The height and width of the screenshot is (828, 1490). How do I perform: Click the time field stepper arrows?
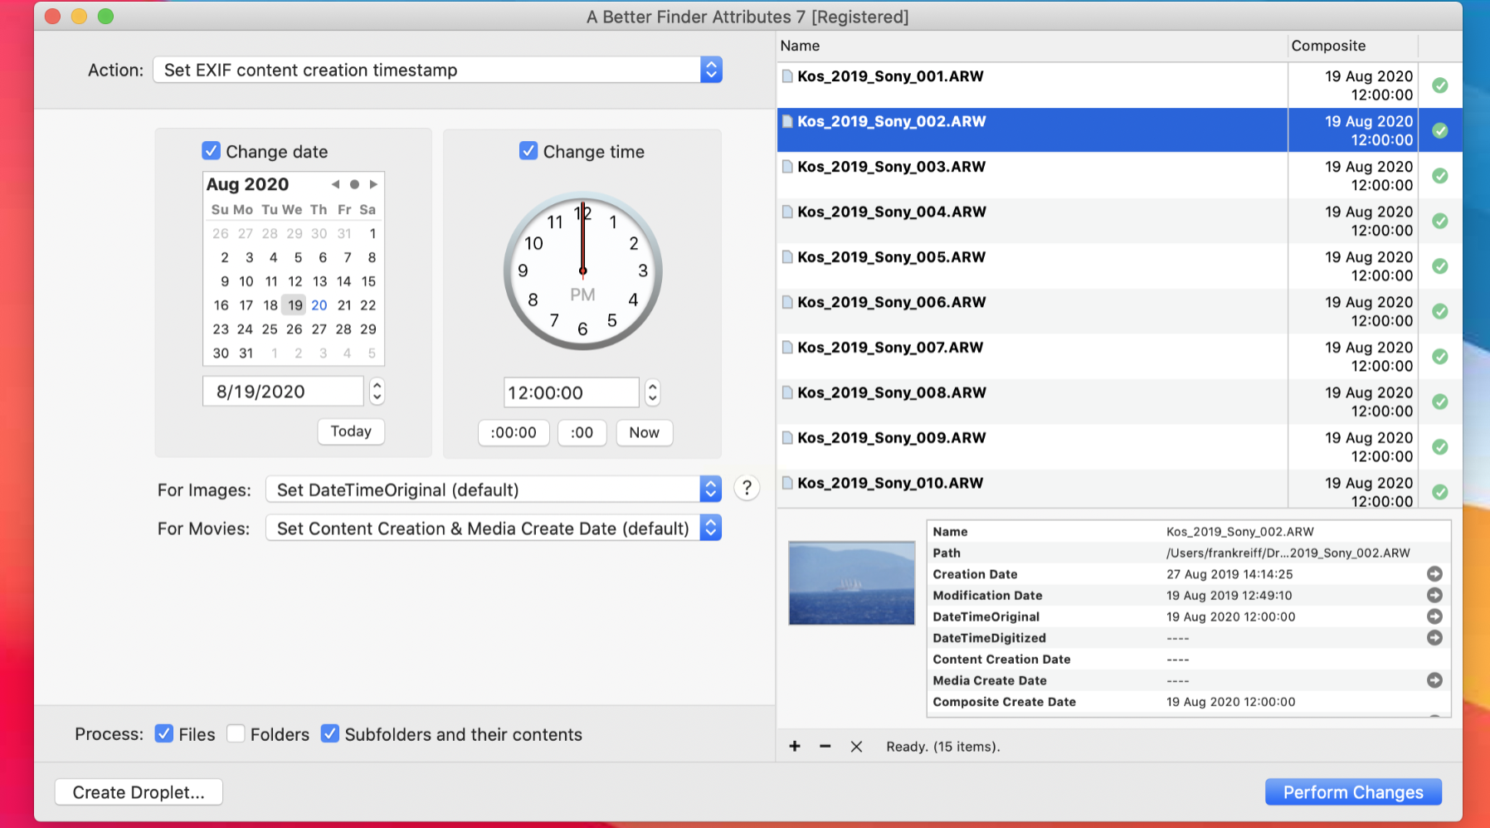[x=653, y=392]
